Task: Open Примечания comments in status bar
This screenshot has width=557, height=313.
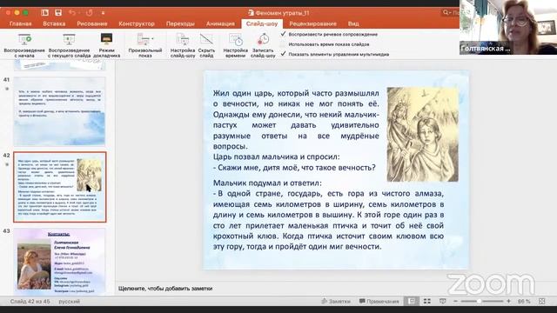Action: 379,302
